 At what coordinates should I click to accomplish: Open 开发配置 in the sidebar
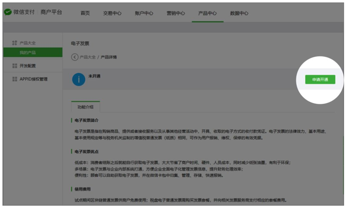(27, 66)
